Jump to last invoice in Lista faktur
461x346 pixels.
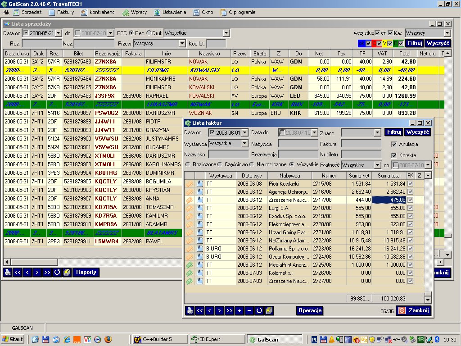click(229, 310)
